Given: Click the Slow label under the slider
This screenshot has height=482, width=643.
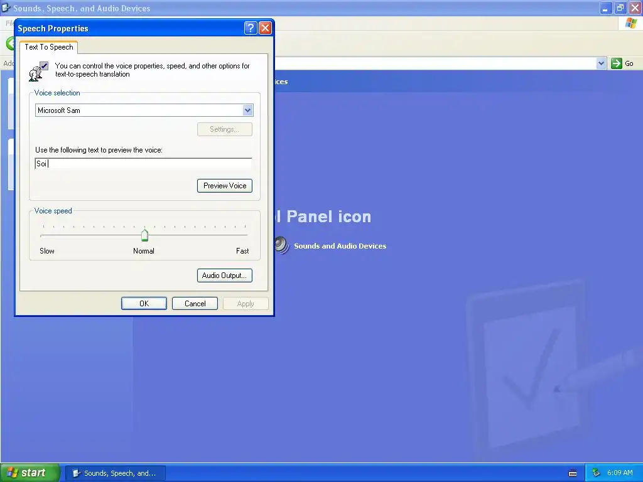Looking at the screenshot, I should tap(46, 251).
